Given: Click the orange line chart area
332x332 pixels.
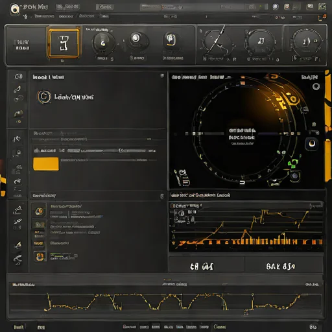Looking at the screenshot, I should click(x=246, y=227).
